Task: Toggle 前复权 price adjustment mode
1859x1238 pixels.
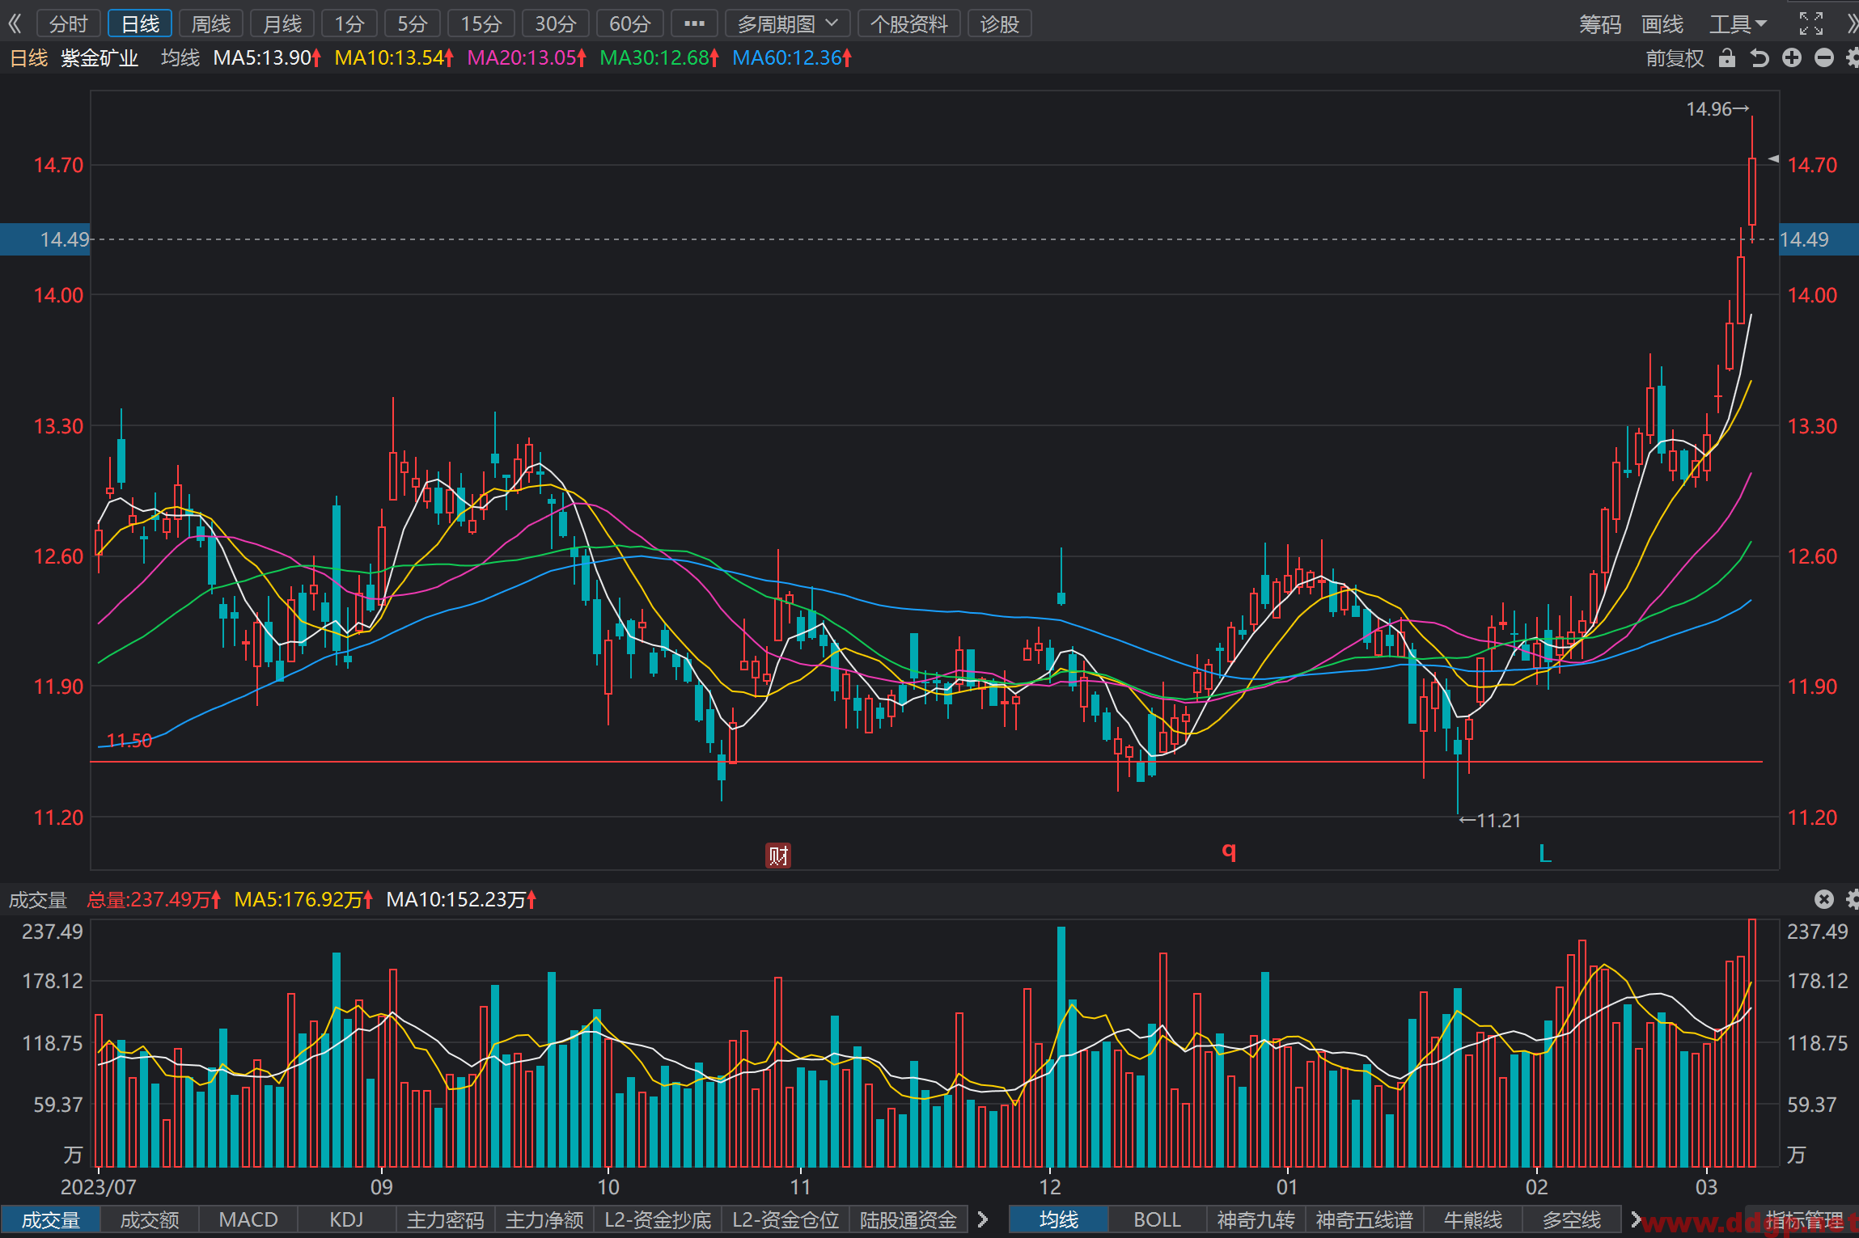Action: (x=1675, y=58)
